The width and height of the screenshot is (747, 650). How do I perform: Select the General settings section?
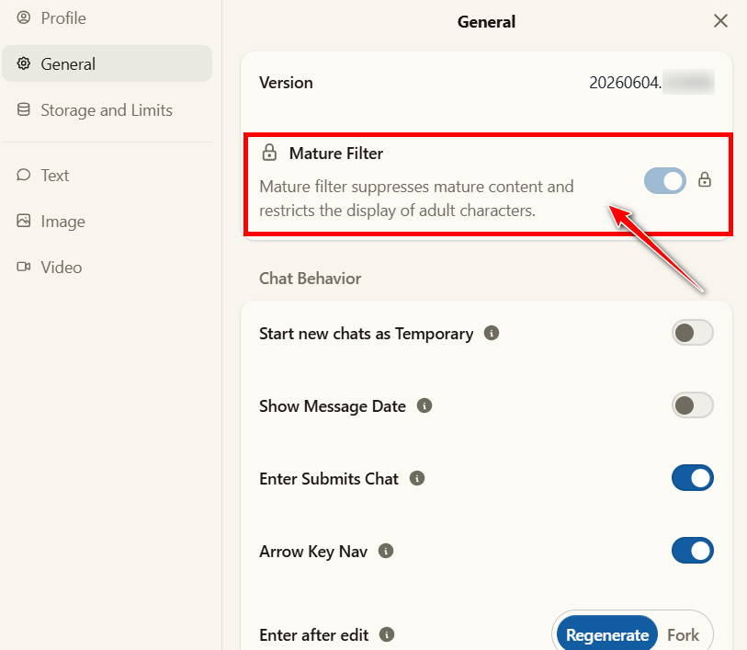[x=107, y=63]
